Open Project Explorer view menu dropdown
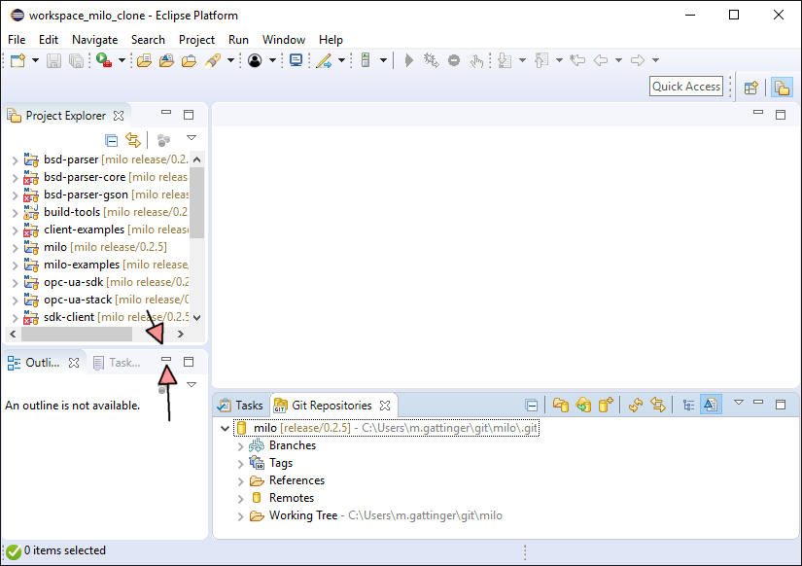This screenshot has height=566, width=802. coord(192,138)
